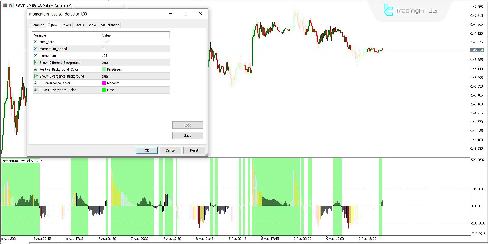Viewport: 488px width, 244px height.
Task: Select the num_bars value field 1000
Action: tap(135, 42)
